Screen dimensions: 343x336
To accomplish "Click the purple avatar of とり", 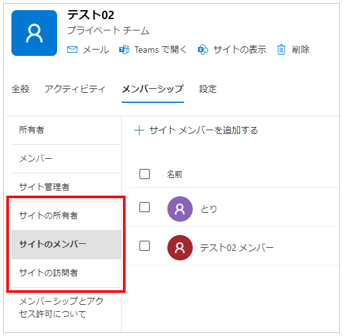I will point(180,209).
